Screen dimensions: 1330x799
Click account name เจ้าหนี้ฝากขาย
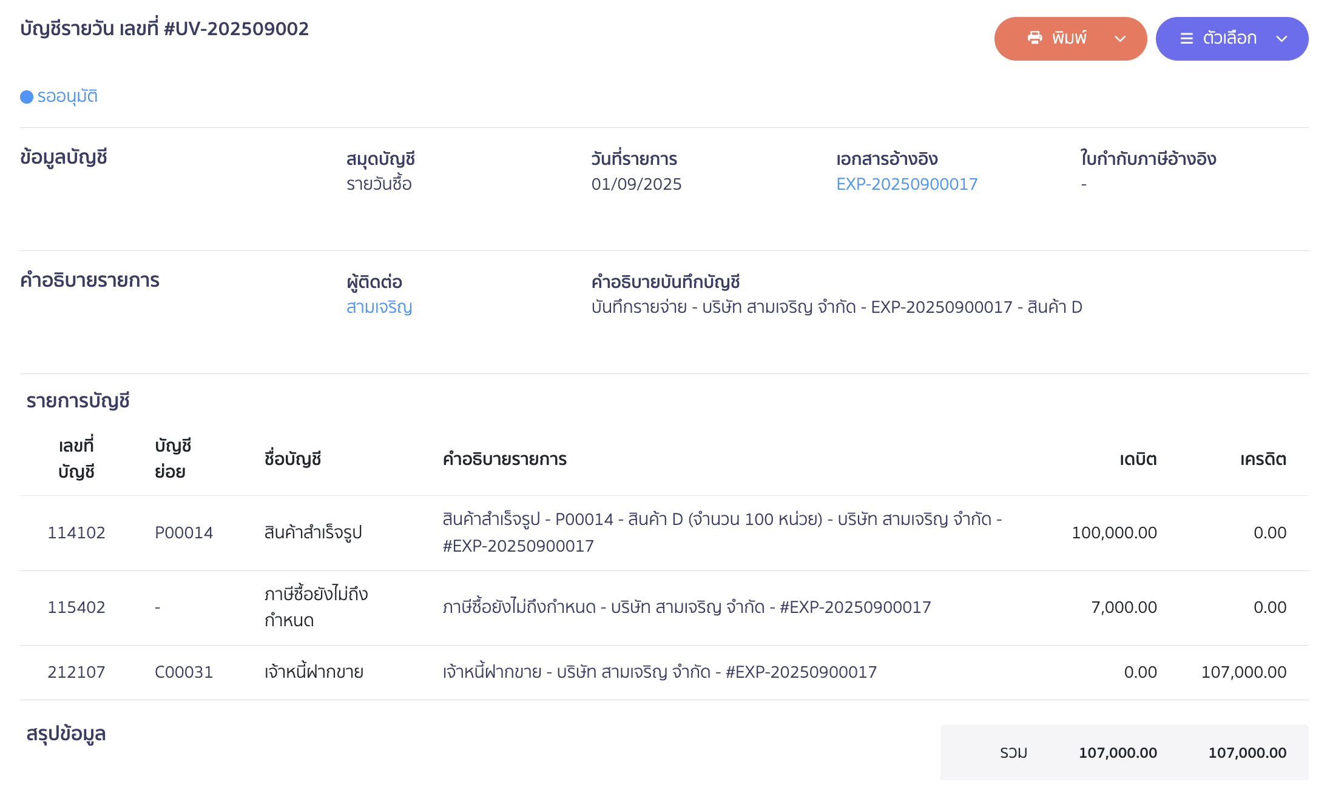[x=314, y=672]
